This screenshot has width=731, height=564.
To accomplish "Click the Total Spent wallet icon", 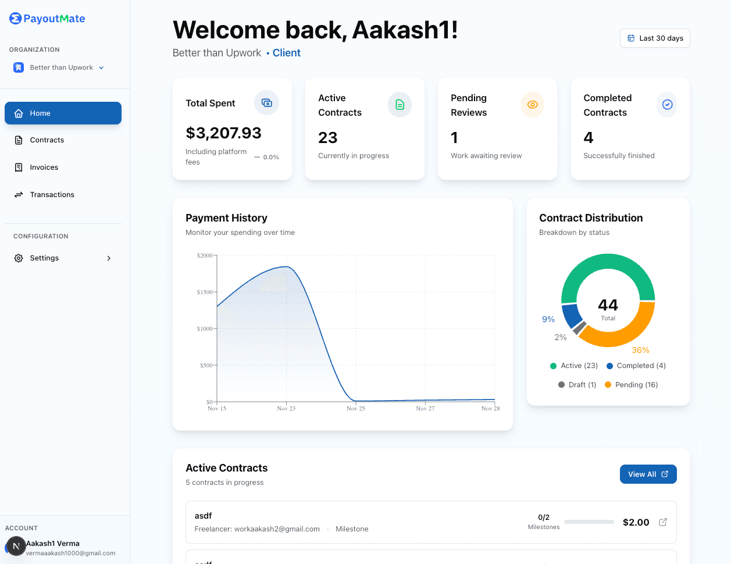I will [266, 103].
